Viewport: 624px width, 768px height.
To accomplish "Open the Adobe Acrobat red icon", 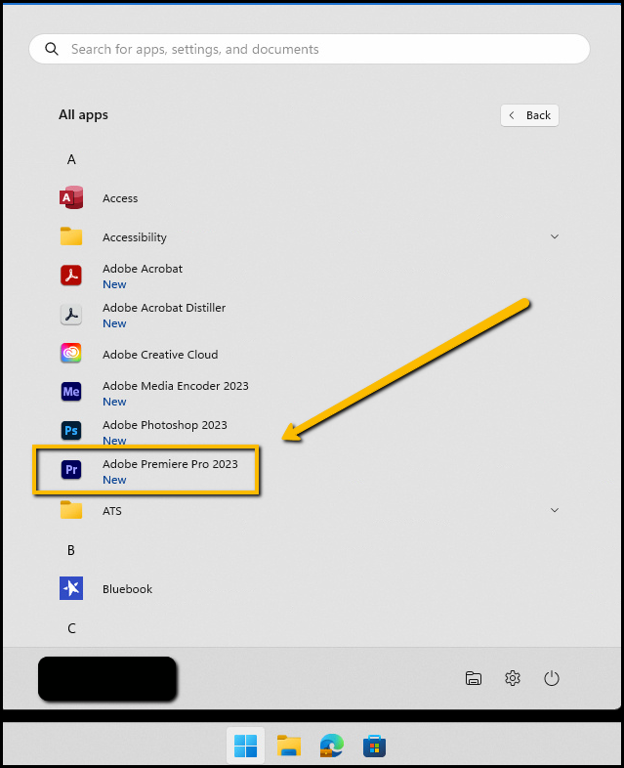I will [71, 276].
